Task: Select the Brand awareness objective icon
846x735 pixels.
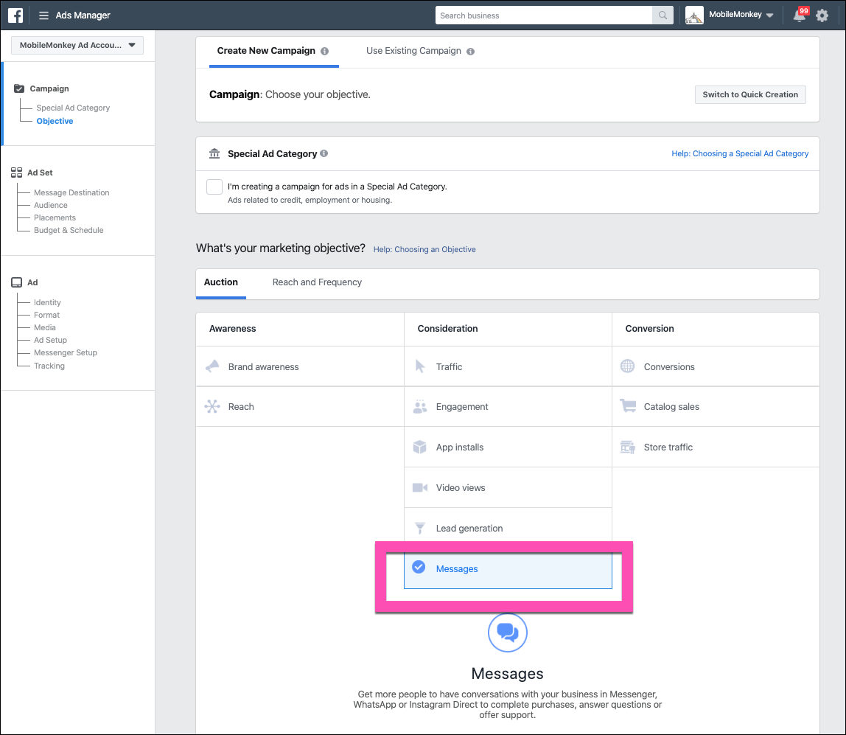Action: [213, 366]
